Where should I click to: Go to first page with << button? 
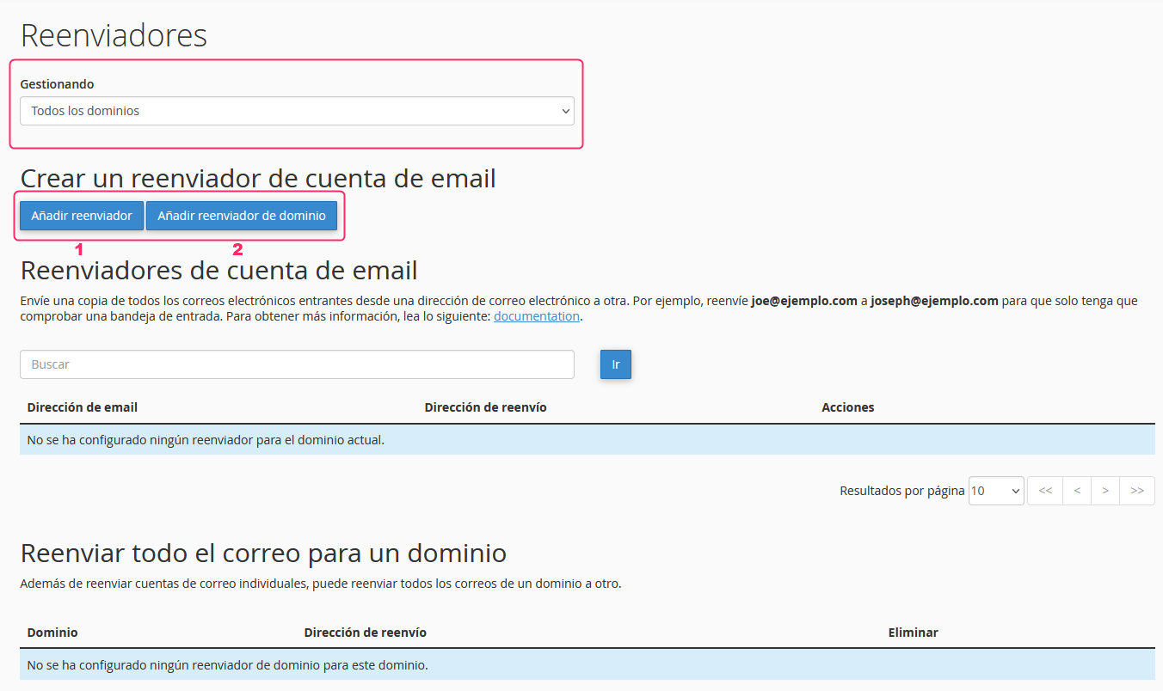click(x=1045, y=491)
